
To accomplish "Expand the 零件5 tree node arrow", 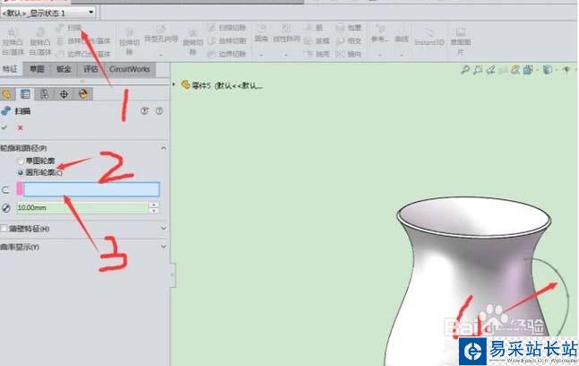I will tap(174, 84).
